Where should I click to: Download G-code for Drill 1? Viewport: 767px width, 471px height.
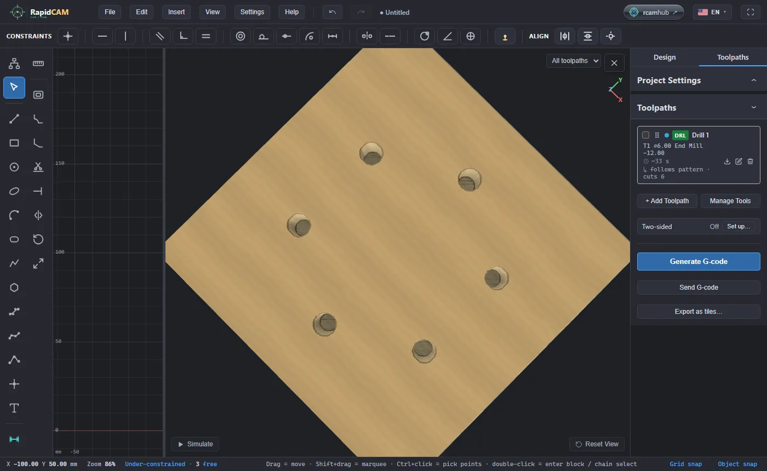click(727, 162)
